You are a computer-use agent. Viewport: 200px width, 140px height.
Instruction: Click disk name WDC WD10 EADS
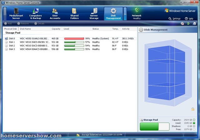[x=35, y=42]
